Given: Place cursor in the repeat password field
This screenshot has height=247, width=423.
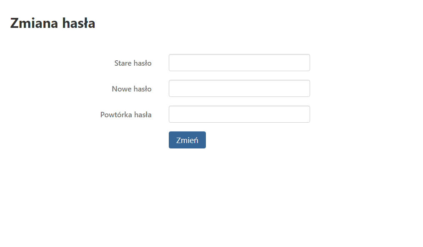Looking at the screenshot, I should pyautogui.click(x=239, y=114).
